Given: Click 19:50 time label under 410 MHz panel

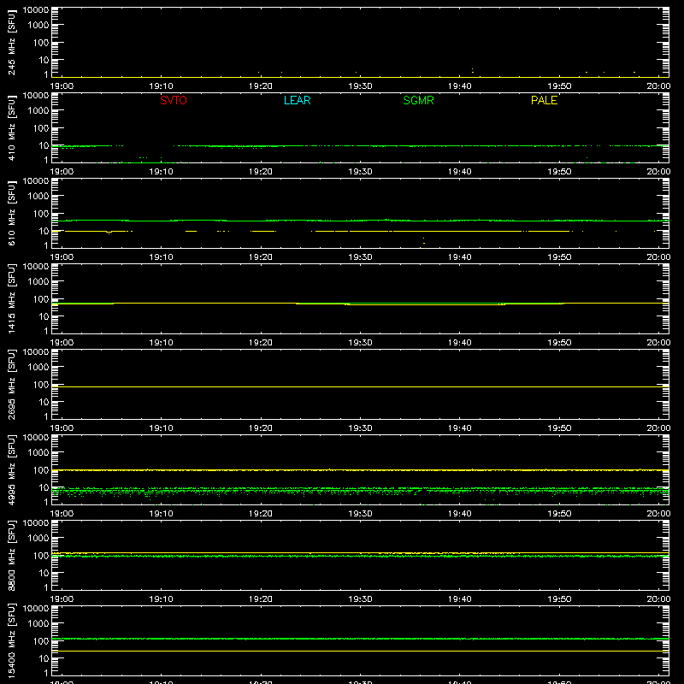Looking at the screenshot, I should (x=559, y=172).
